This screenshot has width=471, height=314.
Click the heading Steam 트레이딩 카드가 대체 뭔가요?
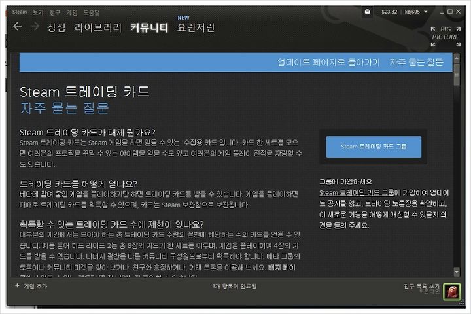tap(88, 132)
